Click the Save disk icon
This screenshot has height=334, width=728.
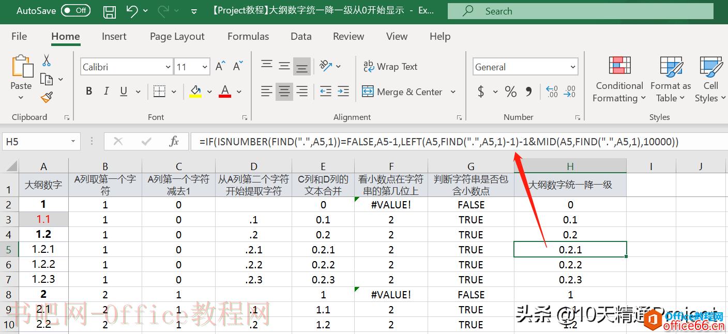(109, 11)
